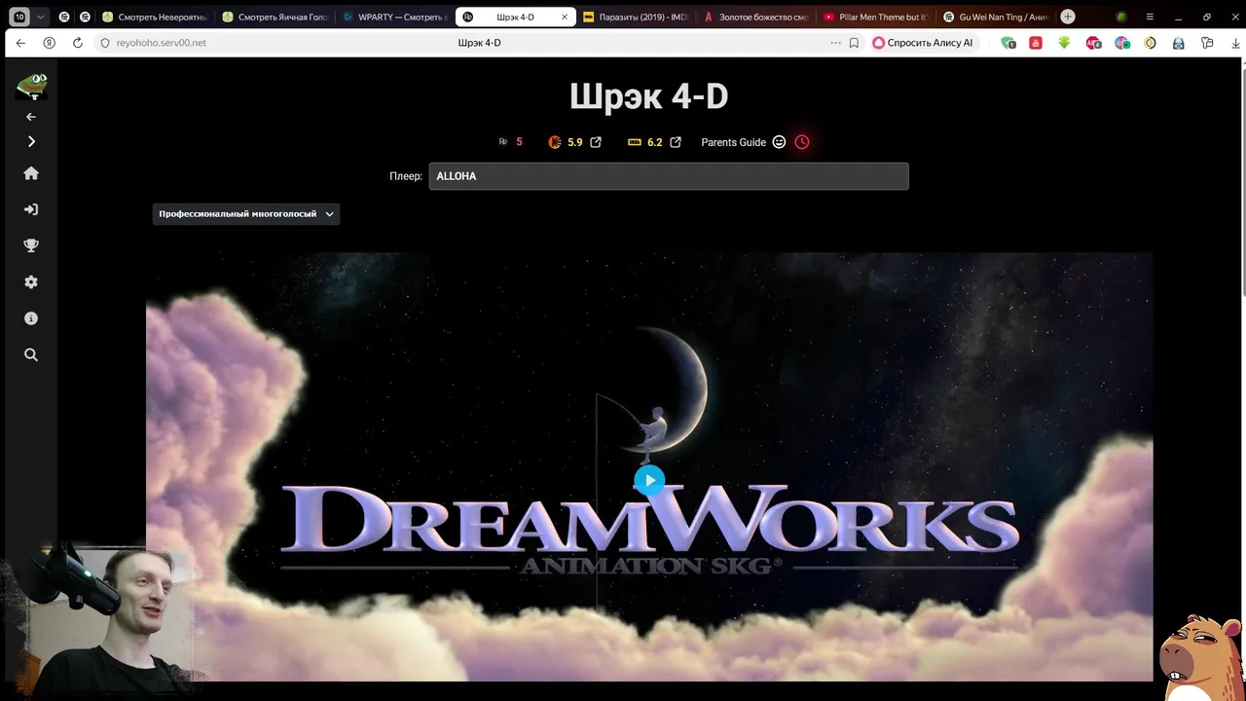1246x701 pixels.
Task: Click the green shield extension with the badge
Action: [x=1008, y=43]
